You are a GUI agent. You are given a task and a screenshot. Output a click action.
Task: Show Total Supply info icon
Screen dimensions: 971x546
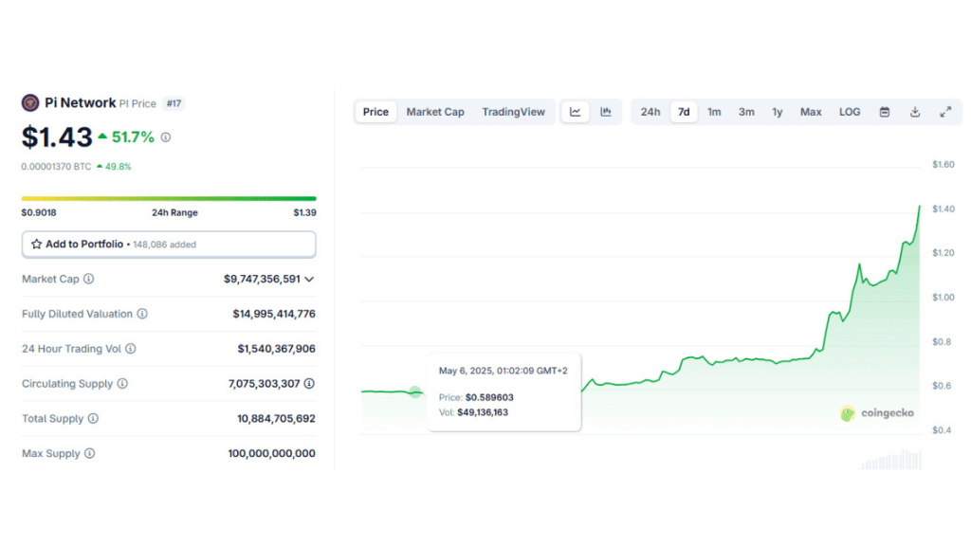pyautogui.click(x=93, y=418)
